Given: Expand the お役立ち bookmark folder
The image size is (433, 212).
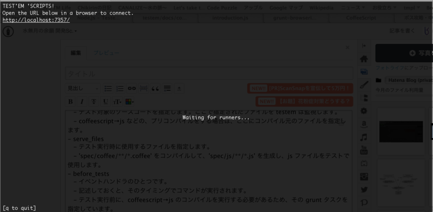Looking at the screenshot, I should (x=384, y=8).
